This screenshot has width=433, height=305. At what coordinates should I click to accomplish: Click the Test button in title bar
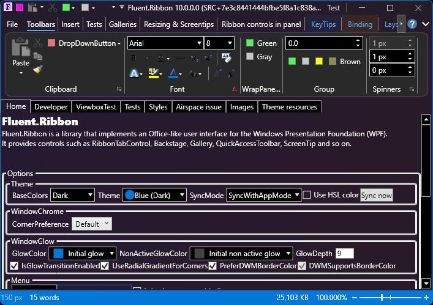pos(334,8)
